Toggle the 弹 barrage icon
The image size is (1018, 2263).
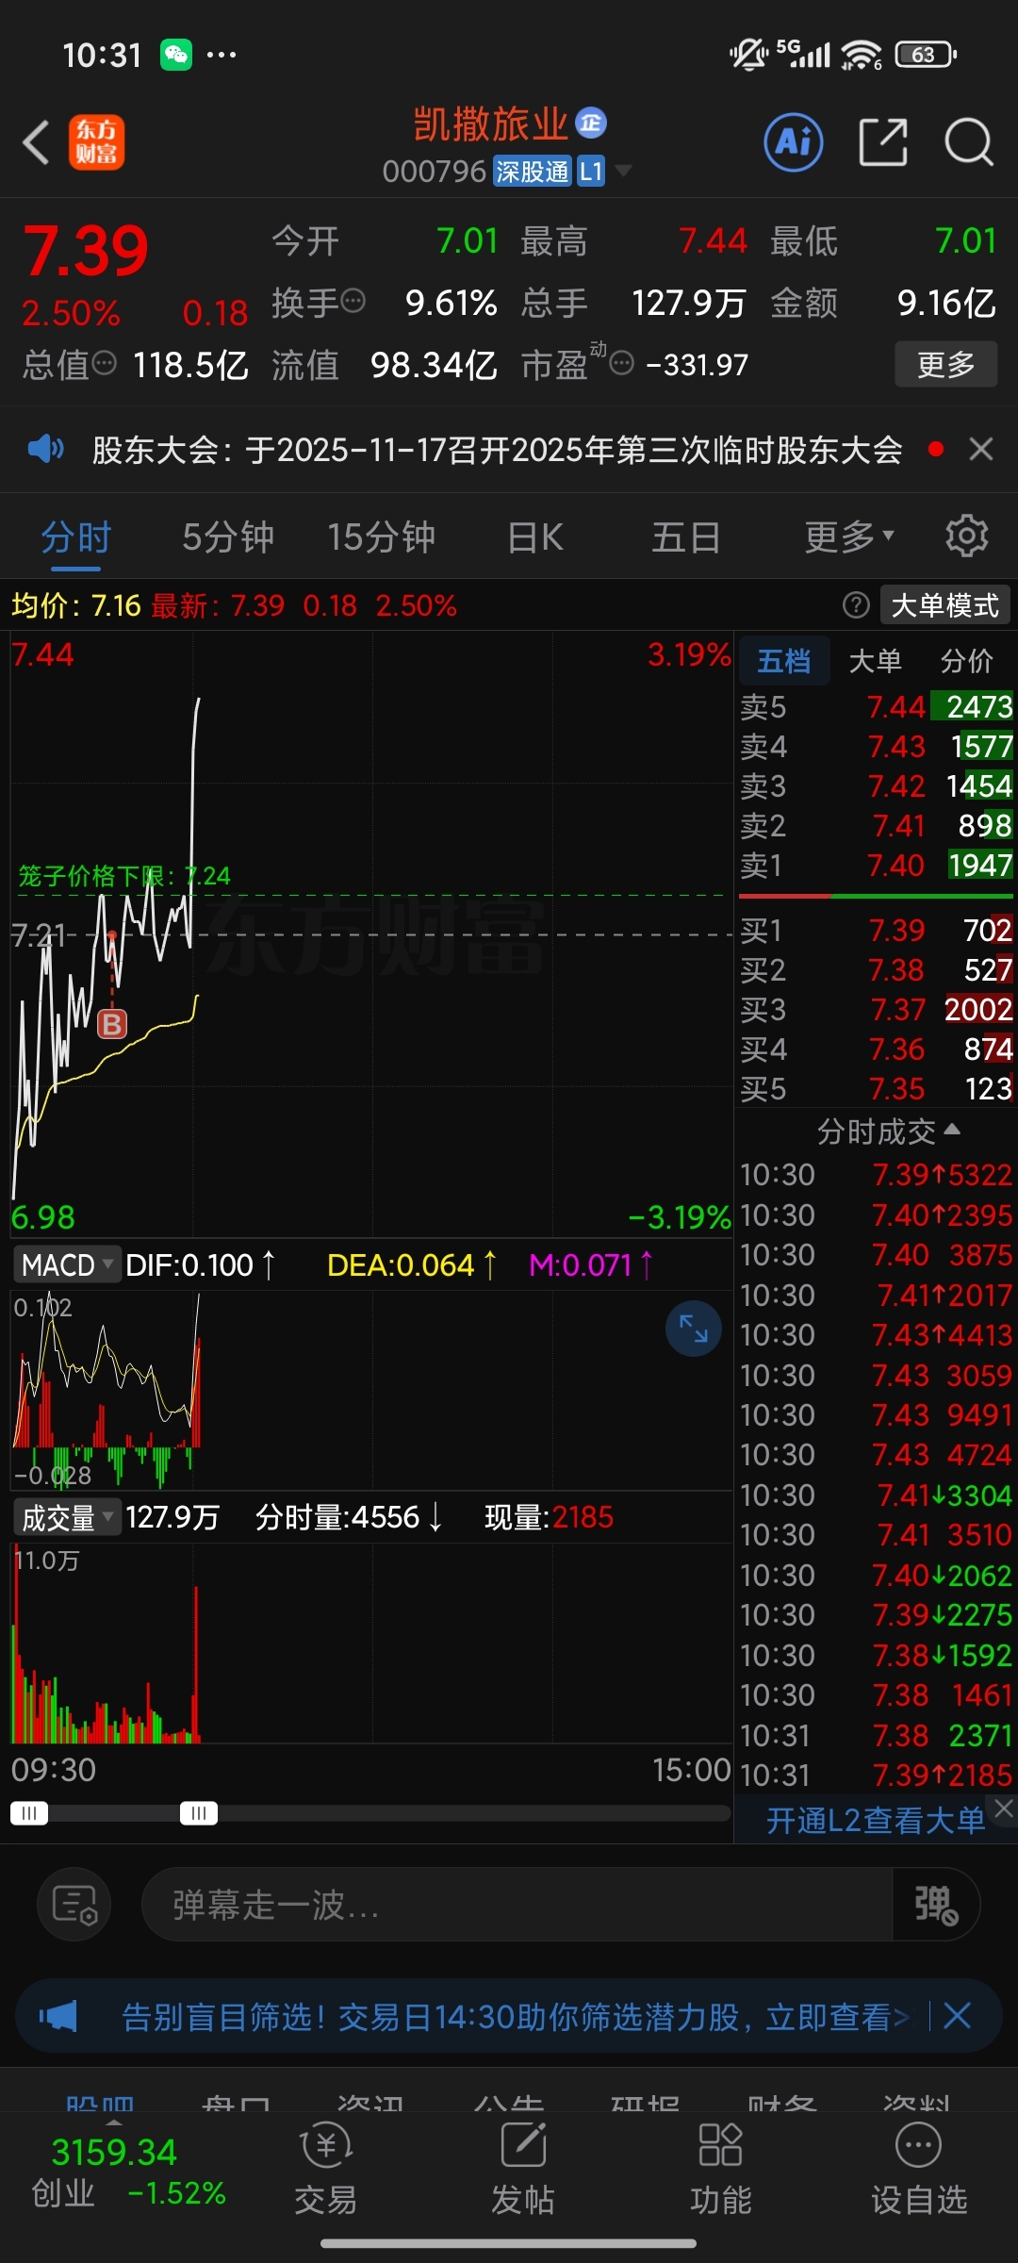pyautogui.click(x=936, y=1904)
